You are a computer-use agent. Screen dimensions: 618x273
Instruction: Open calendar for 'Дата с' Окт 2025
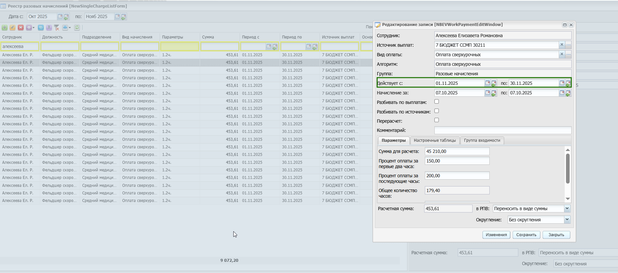click(60, 16)
